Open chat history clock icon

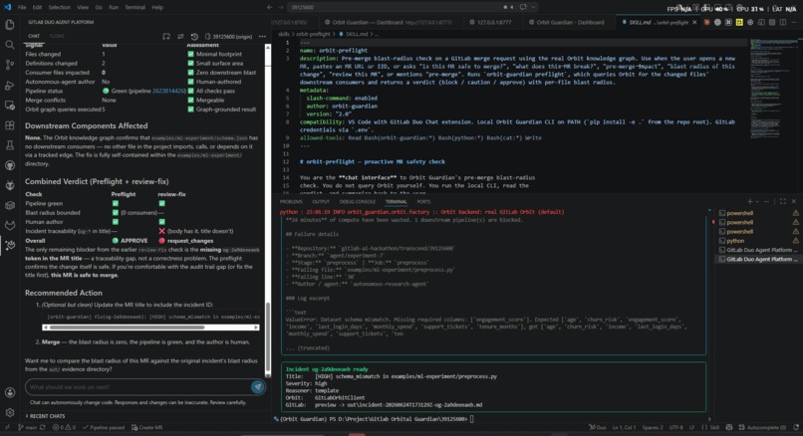coord(194,36)
